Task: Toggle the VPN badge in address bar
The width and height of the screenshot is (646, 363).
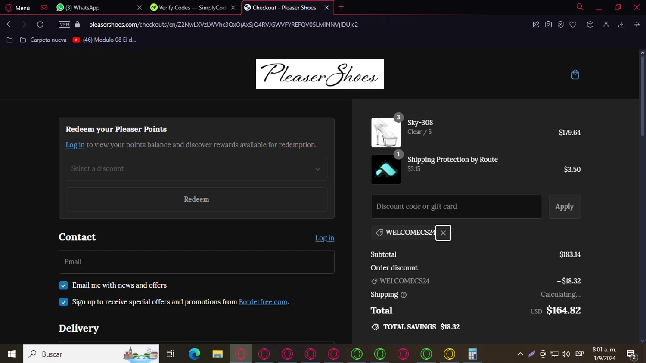Action: pyautogui.click(x=64, y=25)
